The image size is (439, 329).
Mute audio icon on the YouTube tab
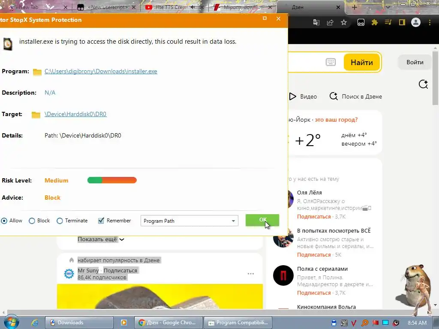[x=192, y=7]
